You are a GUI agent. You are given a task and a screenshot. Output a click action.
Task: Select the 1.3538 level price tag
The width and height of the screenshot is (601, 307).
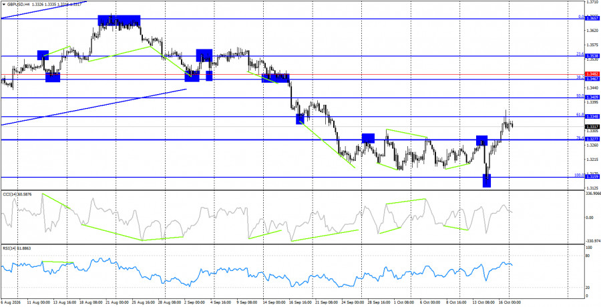592,55
